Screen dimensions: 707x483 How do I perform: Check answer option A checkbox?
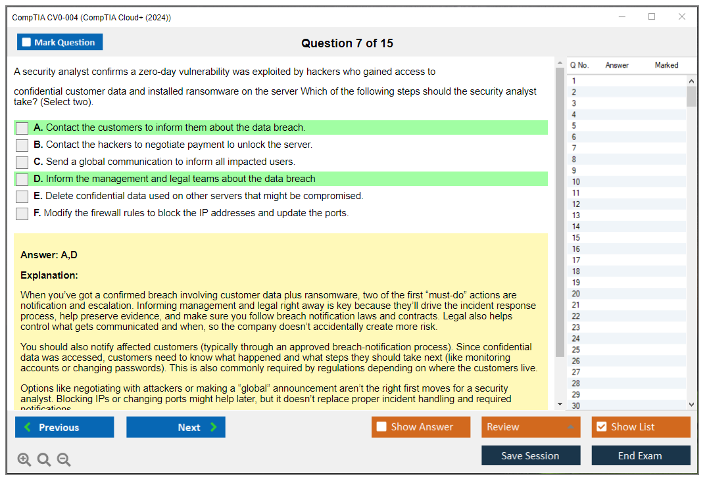point(22,128)
